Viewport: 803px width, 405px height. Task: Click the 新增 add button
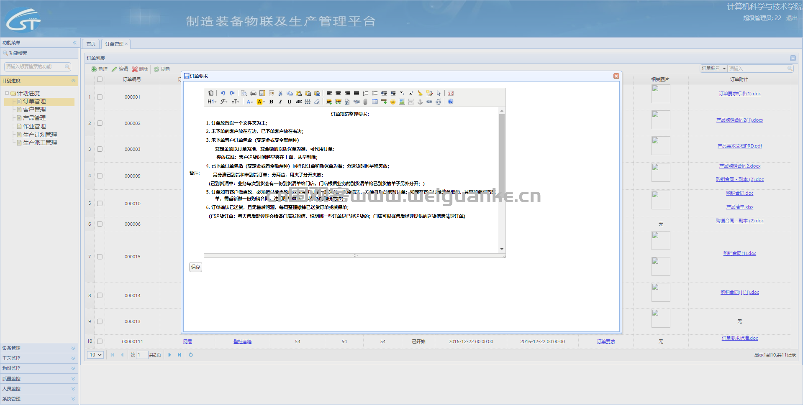(100, 69)
